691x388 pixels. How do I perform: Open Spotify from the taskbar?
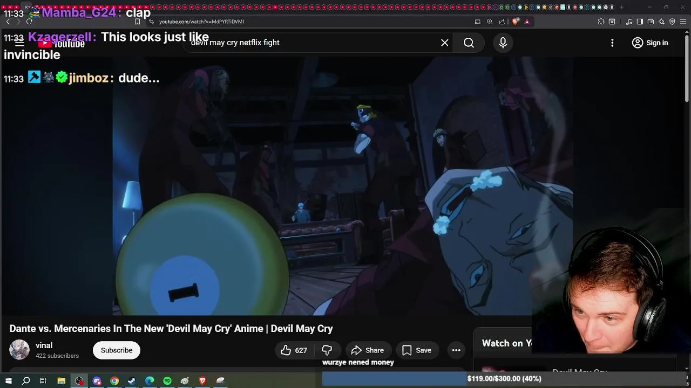[167, 381]
